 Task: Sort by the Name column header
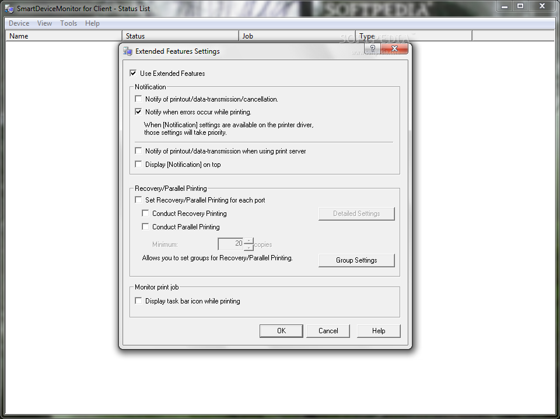64,36
